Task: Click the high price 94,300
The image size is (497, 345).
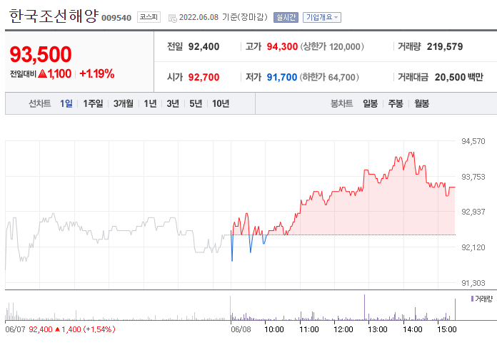Action: click(x=282, y=47)
